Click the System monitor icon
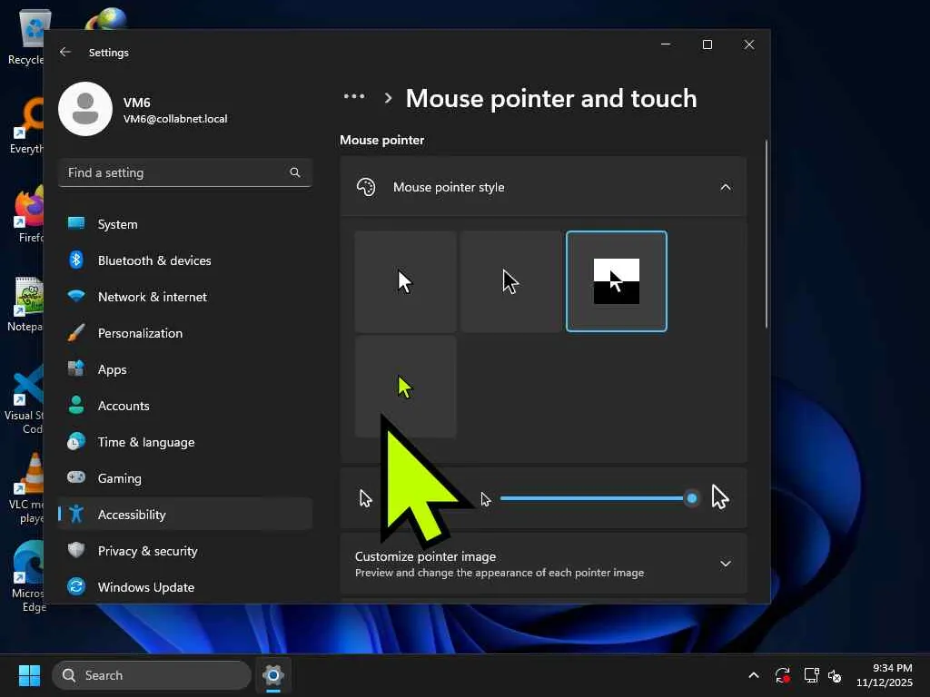Image resolution: width=930 pixels, height=697 pixels. tap(76, 223)
